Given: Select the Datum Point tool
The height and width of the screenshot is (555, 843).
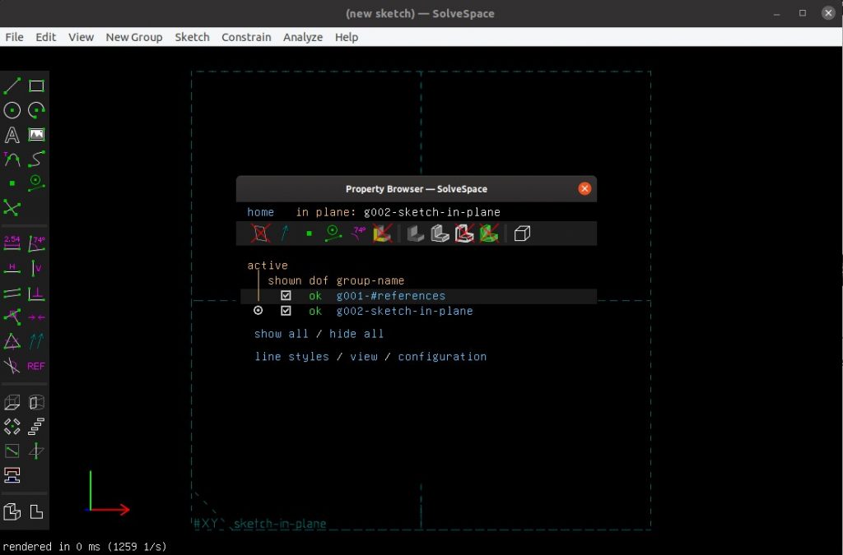Looking at the screenshot, I should [x=11, y=184].
